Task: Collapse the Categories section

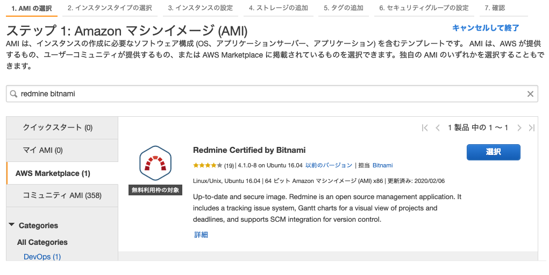Action: [12, 225]
